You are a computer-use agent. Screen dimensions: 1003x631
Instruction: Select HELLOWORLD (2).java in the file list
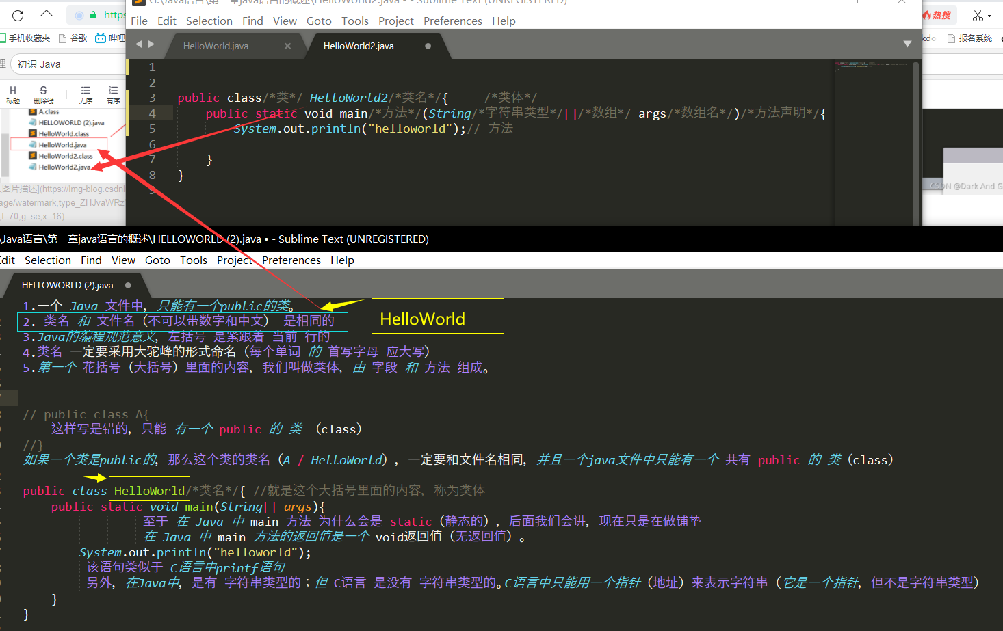(x=67, y=123)
